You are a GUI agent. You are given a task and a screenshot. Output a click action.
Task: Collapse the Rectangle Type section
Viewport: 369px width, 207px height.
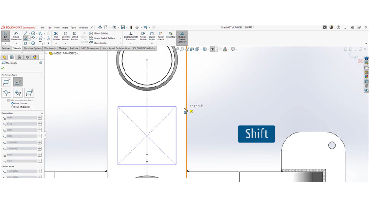click(42, 75)
